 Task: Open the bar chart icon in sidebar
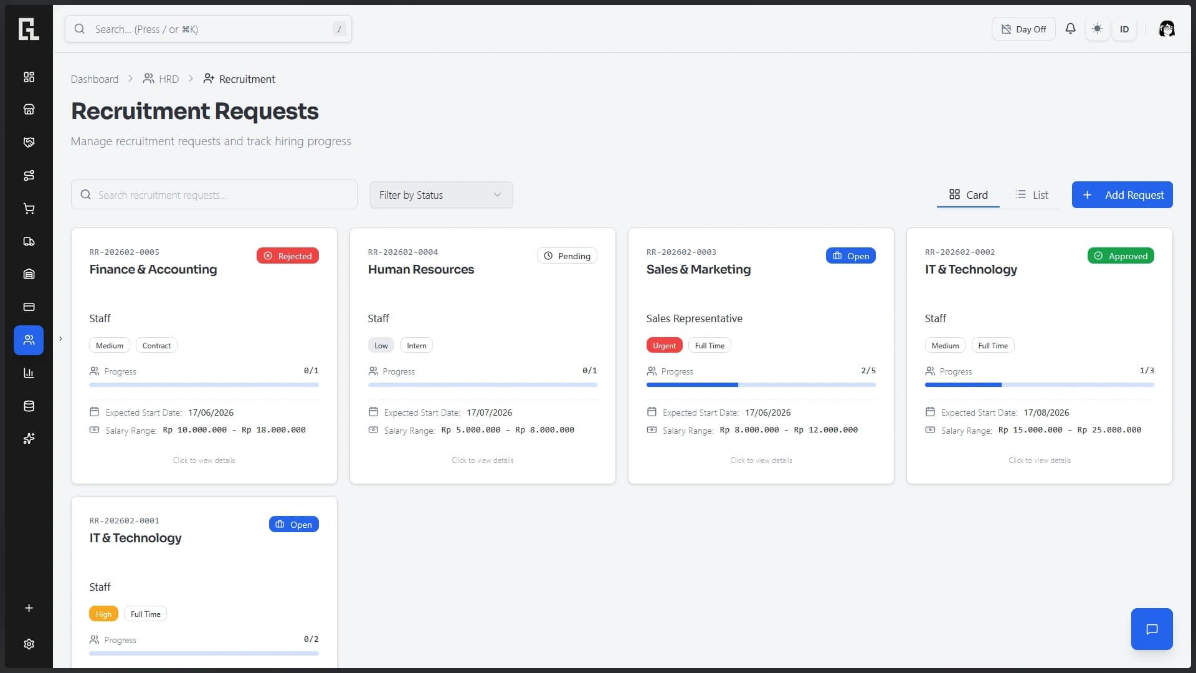pyautogui.click(x=29, y=373)
